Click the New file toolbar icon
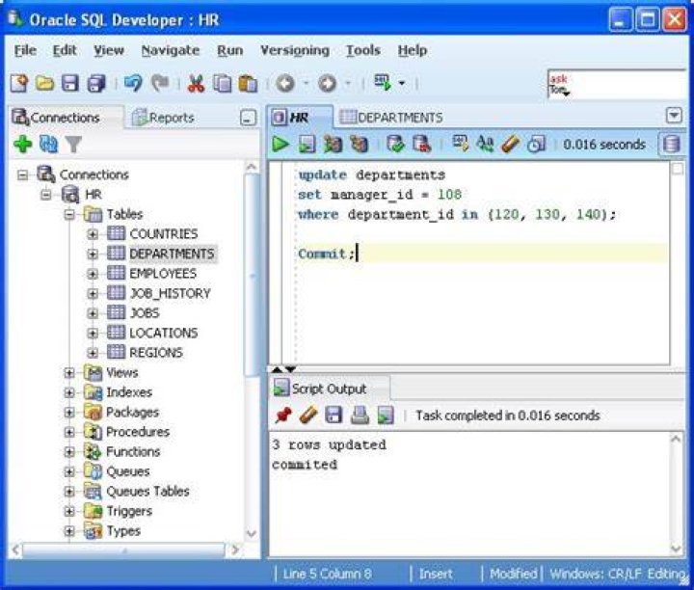Image resolution: width=694 pixels, height=590 pixels. click(x=19, y=83)
